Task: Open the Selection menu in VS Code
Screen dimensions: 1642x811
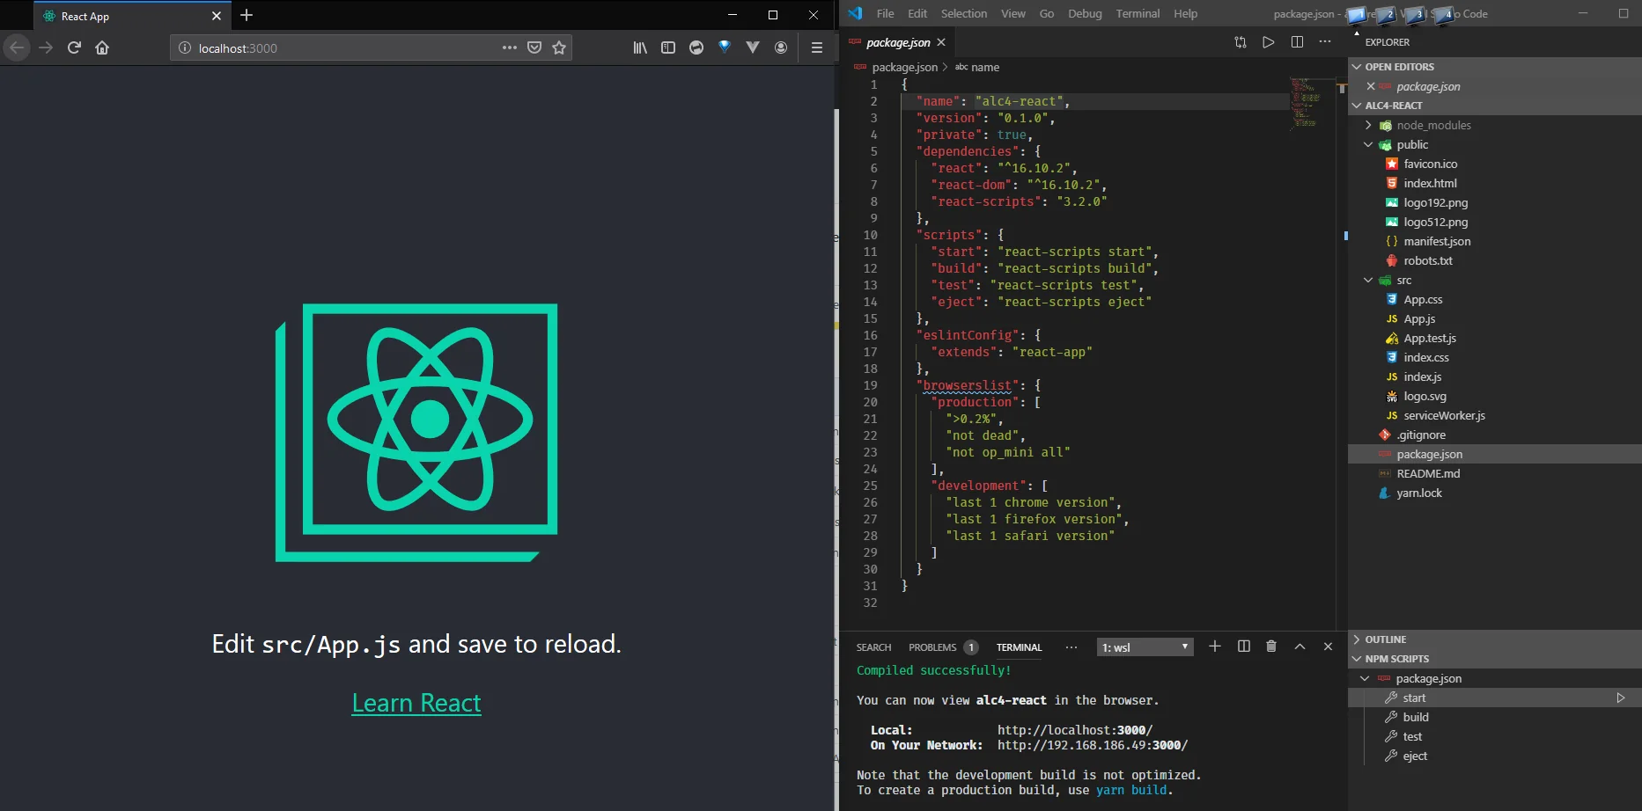Action: click(964, 13)
